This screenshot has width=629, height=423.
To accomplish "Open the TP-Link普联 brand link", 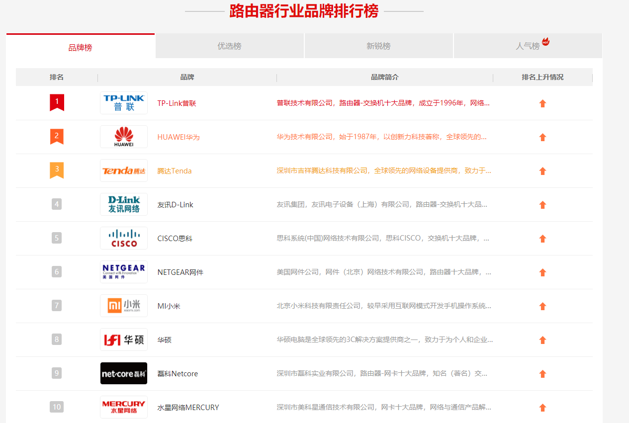I will coord(177,103).
